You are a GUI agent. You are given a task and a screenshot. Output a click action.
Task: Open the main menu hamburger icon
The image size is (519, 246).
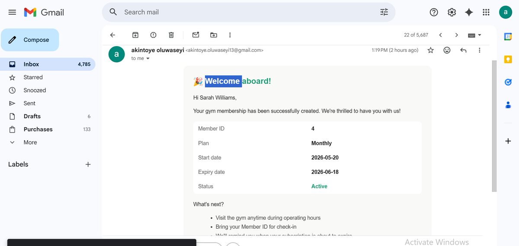click(x=12, y=12)
